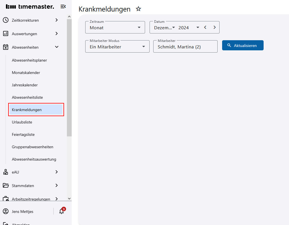This screenshot has height=225, width=289.
Task: Click the Abmelden logout icon
Action: pyautogui.click(x=6, y=223)
